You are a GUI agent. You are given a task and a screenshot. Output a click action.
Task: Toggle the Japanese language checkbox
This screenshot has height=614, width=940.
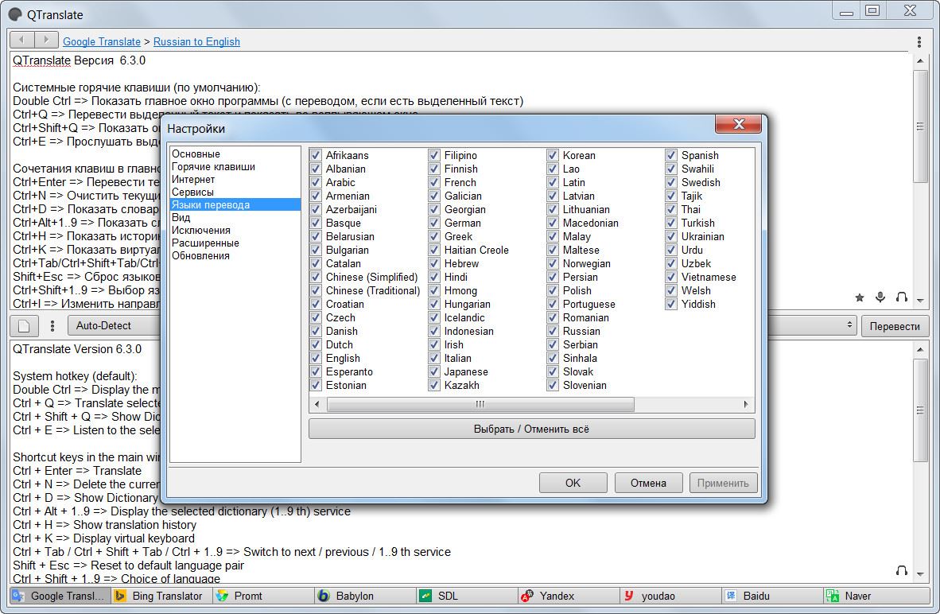point(434,371)
